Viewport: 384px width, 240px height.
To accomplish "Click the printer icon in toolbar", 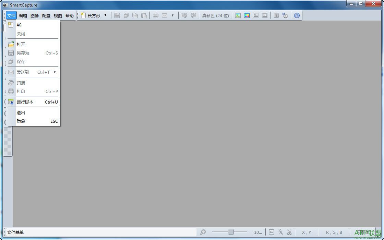I will [156, 15].
